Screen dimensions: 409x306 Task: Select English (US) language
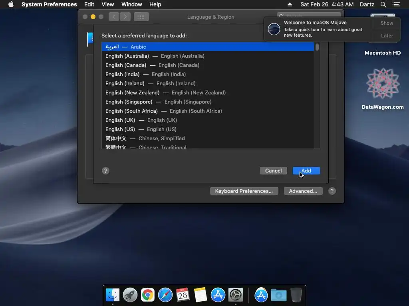208,129
